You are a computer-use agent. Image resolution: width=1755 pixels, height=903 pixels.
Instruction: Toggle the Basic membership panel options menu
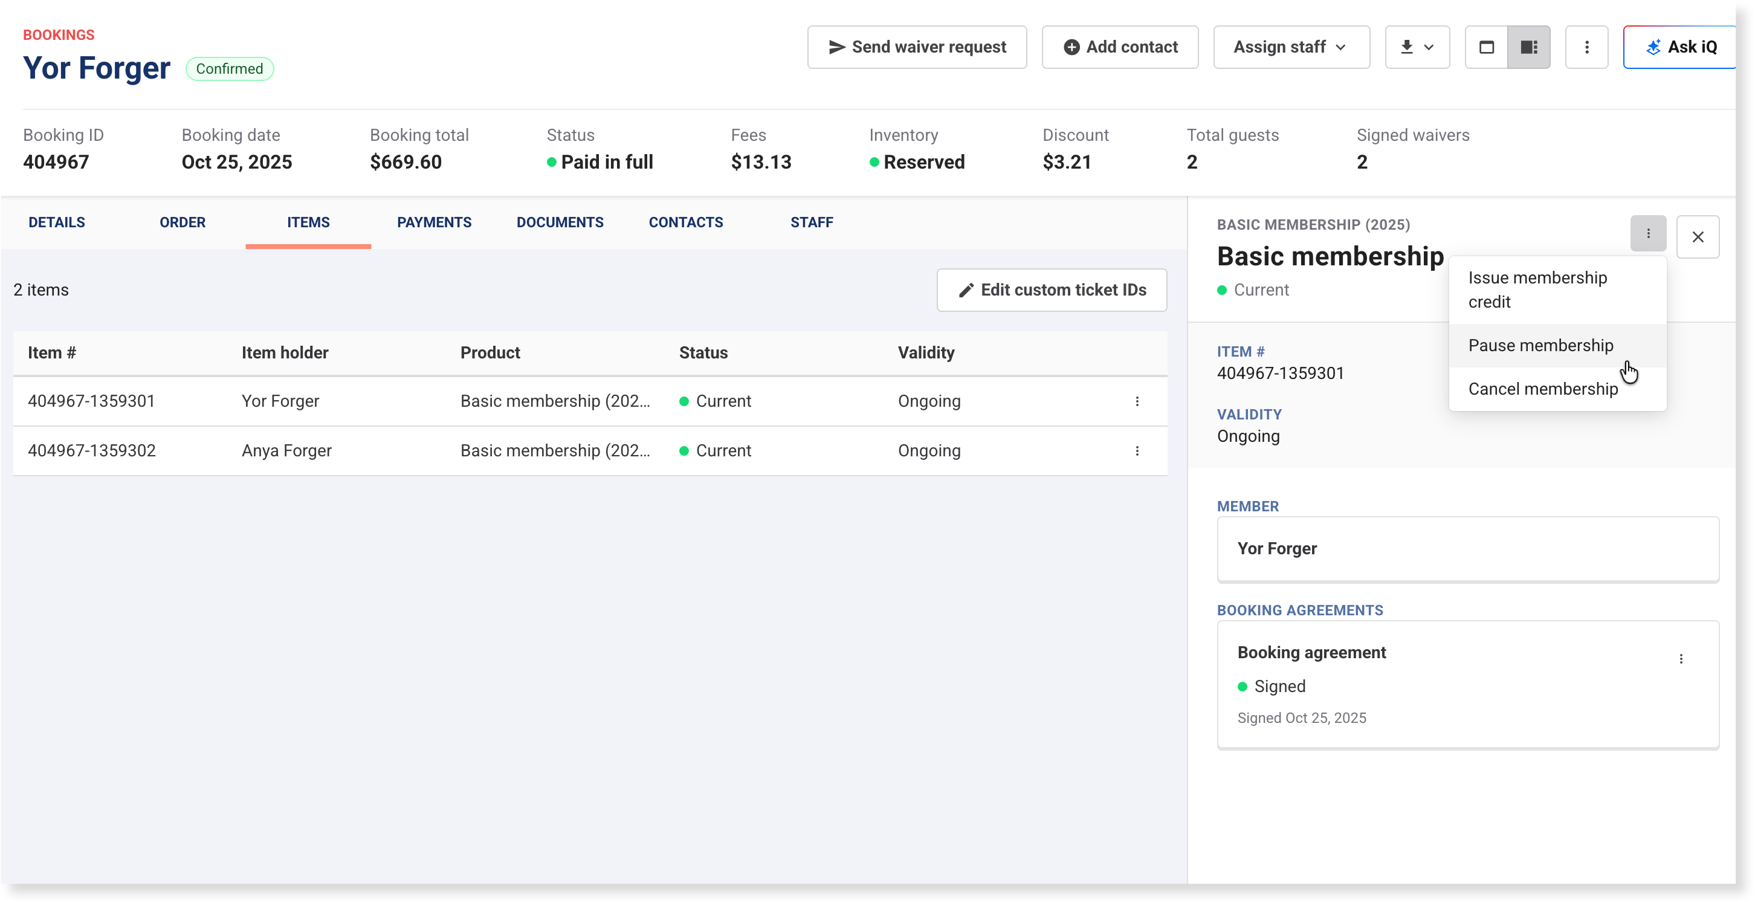(1648, 234)
